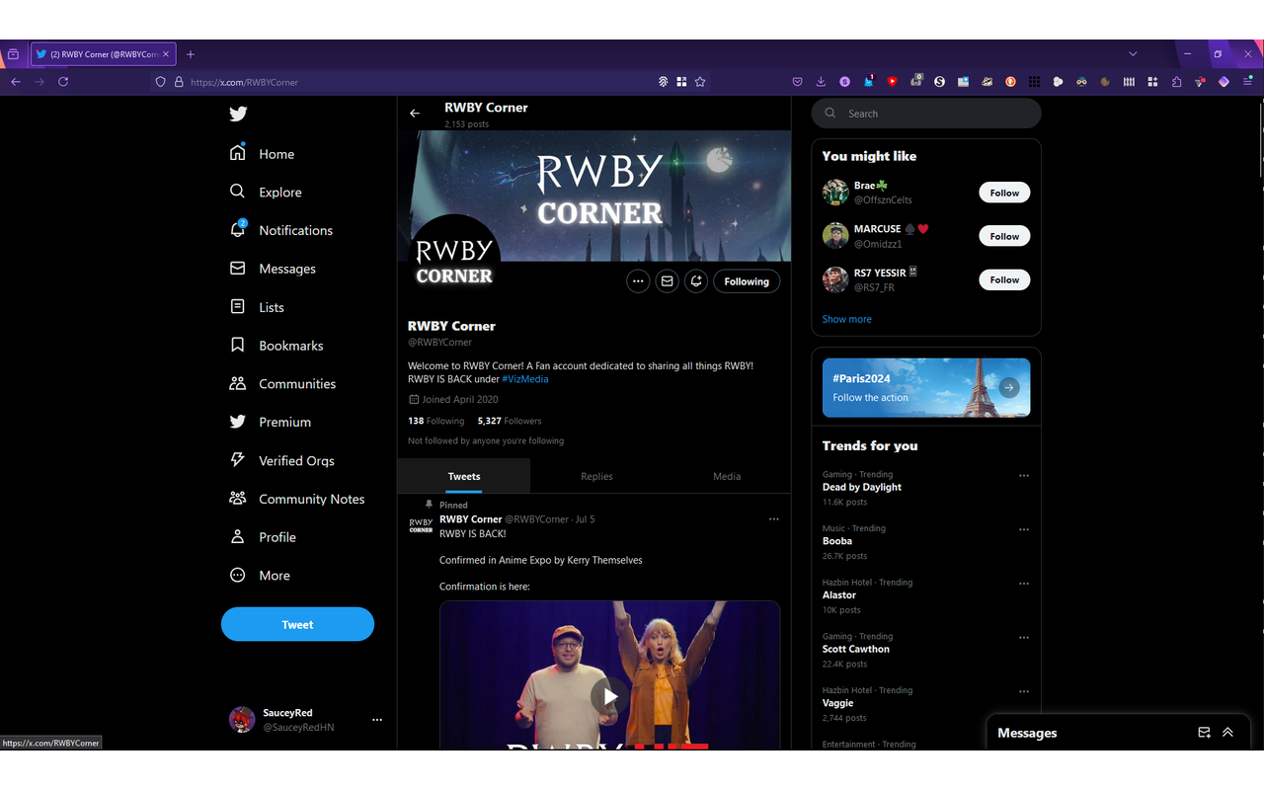Viewport: 1264px width, 790px height.
Task: Open Notifications from the sidebar
Action: click(280, 230)
